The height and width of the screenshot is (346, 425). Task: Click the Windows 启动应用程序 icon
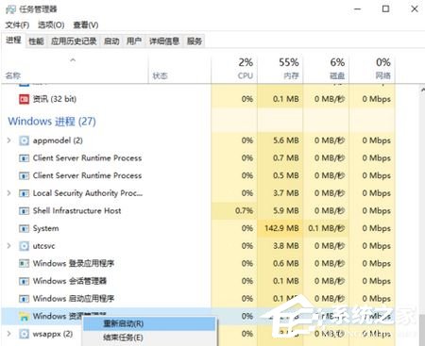click(25, 299)
